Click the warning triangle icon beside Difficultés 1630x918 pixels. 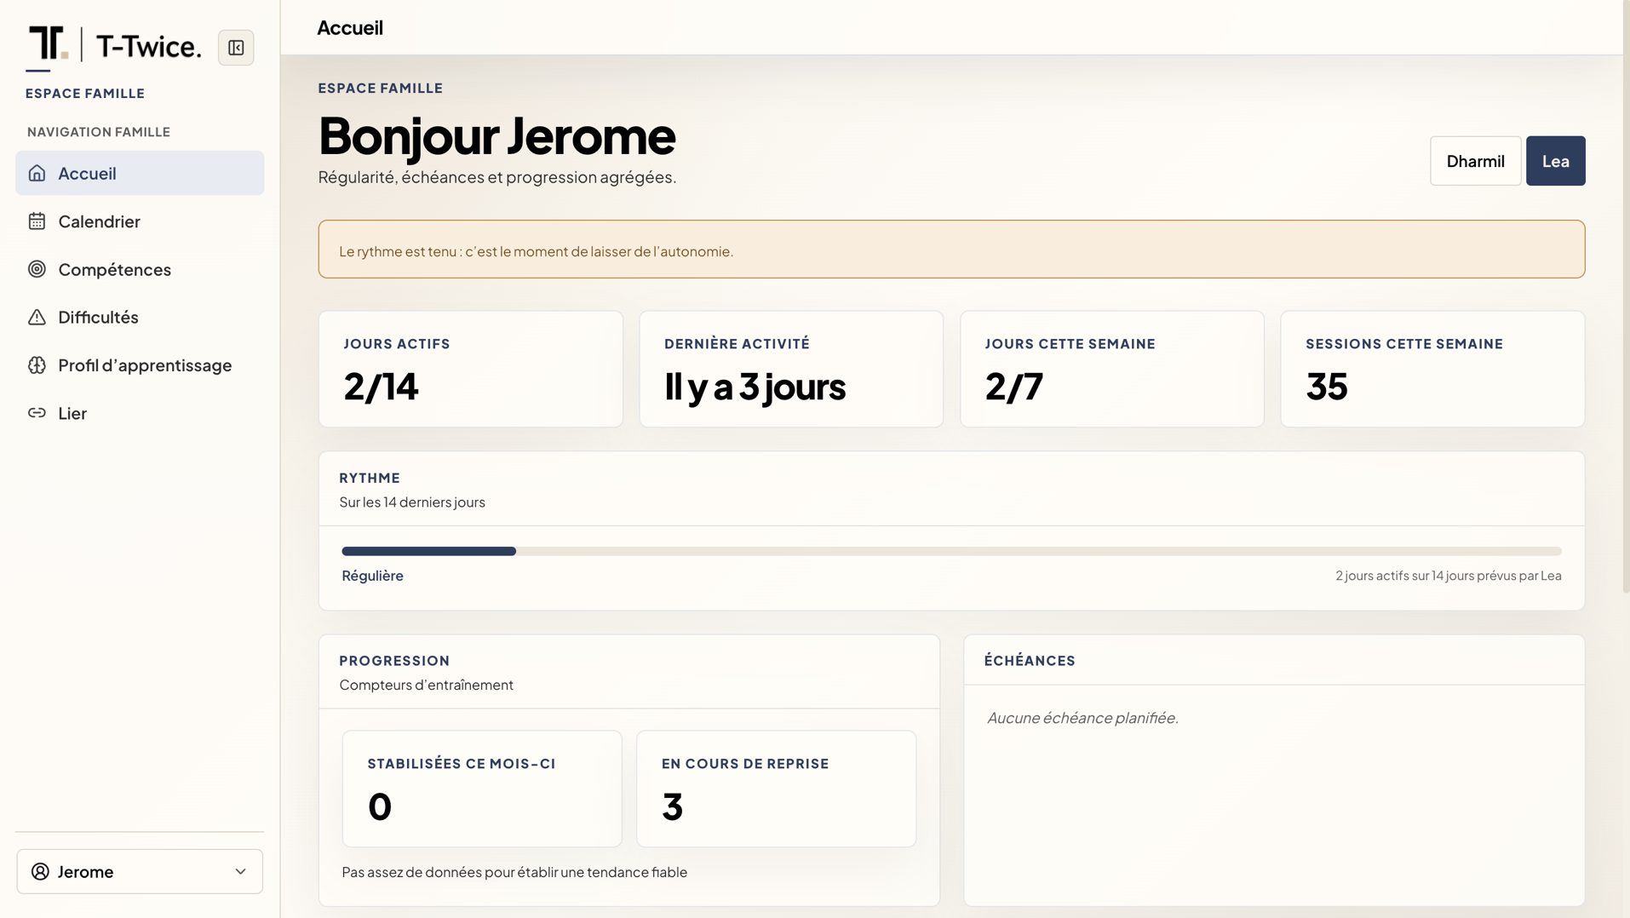click(37, 317)
